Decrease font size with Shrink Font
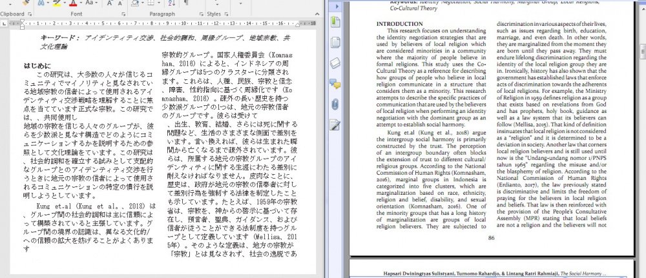 (x=120, y=3)
